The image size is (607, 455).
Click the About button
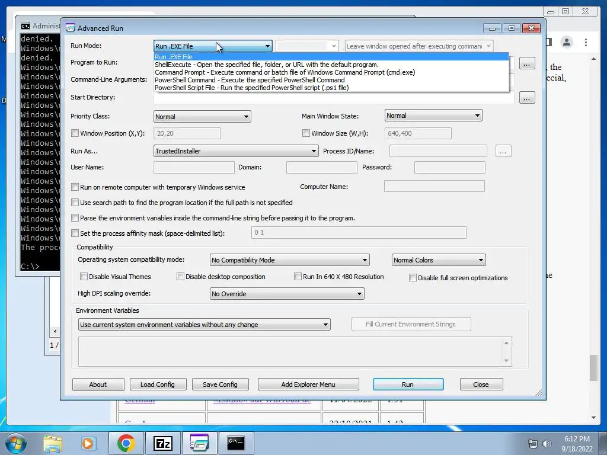click(98, 384)
